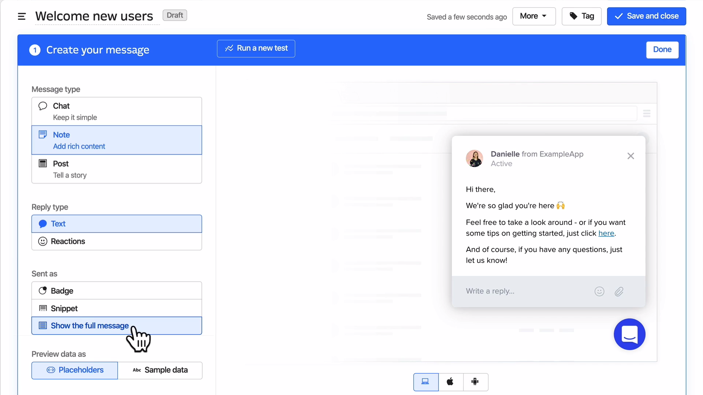Select the Chat message type
703x395 pixels.
pos(116,111)
